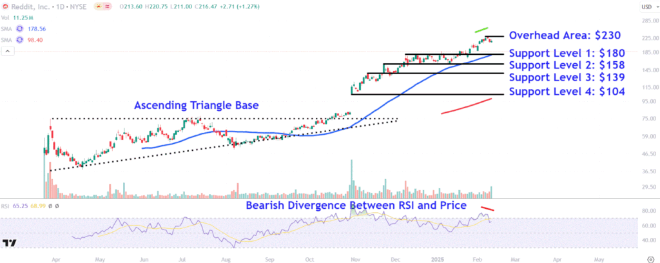The width and height of the screenshot is (660, 263).
Task: Click the Overhead Area: $230 annotation
Action: tap(567, 35)
